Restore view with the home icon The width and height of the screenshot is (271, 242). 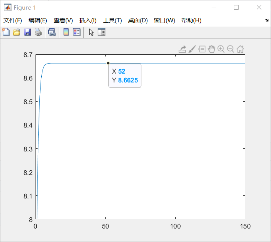click(x=240, y=49)
